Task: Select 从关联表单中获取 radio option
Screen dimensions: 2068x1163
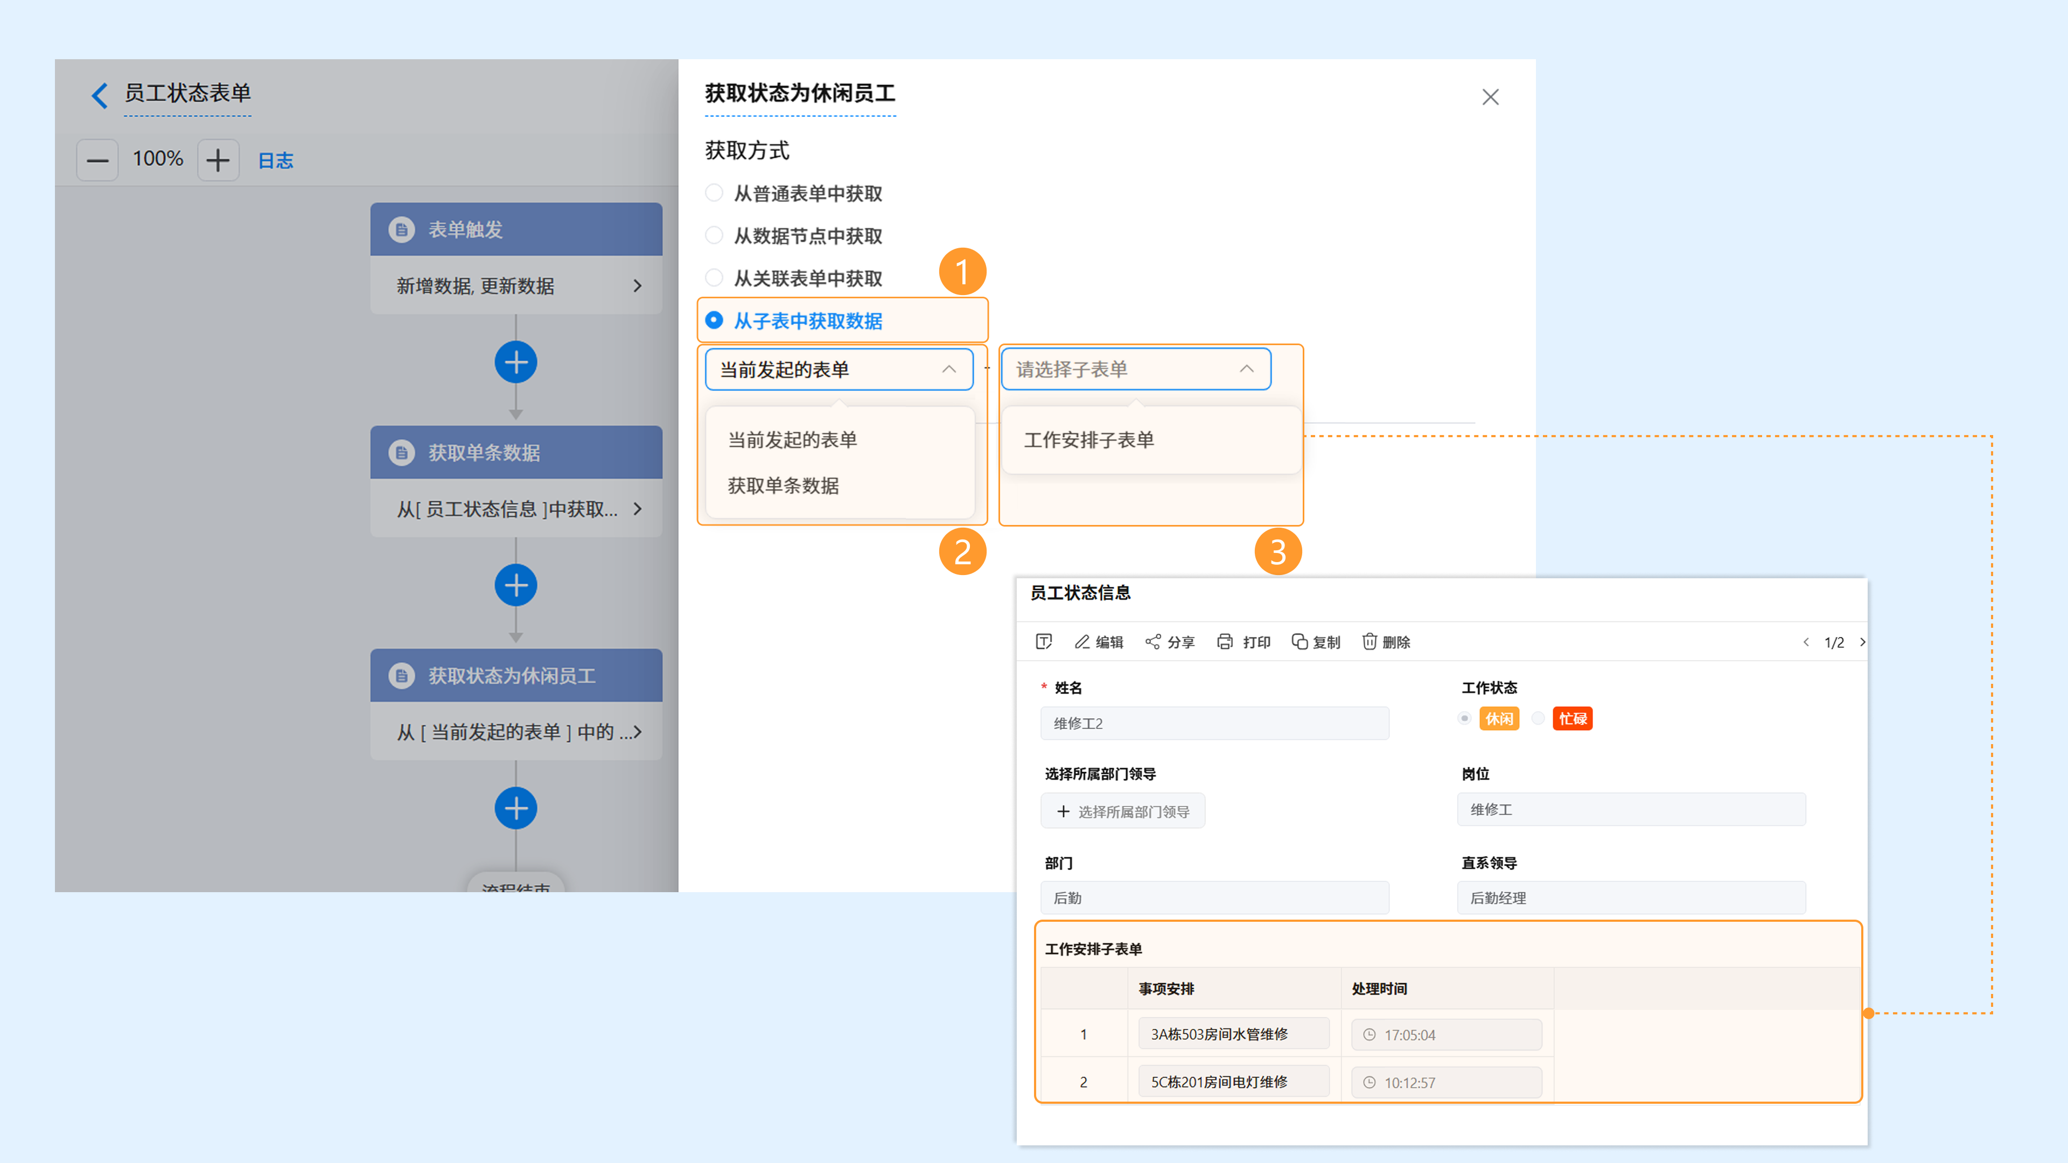Action: 714,278
